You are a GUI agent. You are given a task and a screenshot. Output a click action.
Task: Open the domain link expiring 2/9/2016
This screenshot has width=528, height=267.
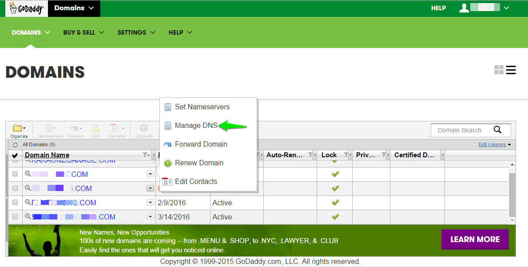(64, 203)
